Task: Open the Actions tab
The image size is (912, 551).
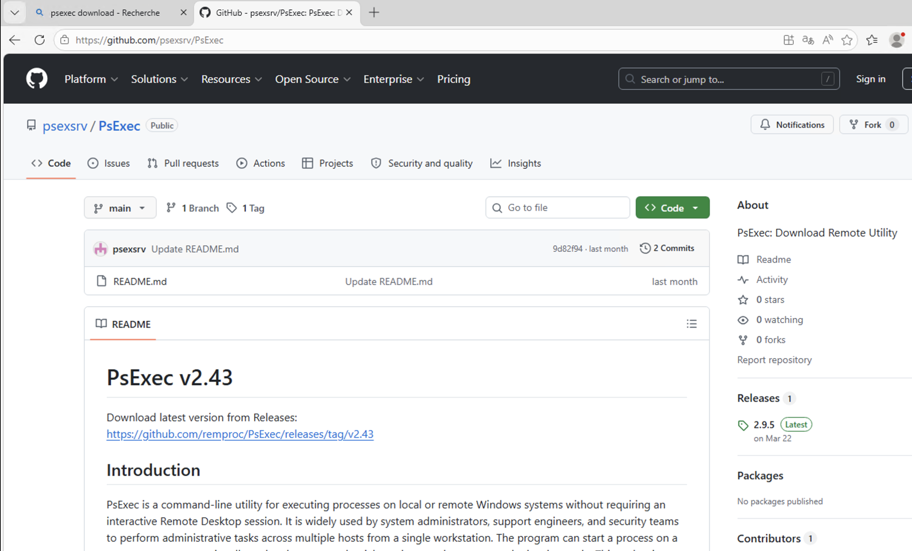Action: [260, 163]
